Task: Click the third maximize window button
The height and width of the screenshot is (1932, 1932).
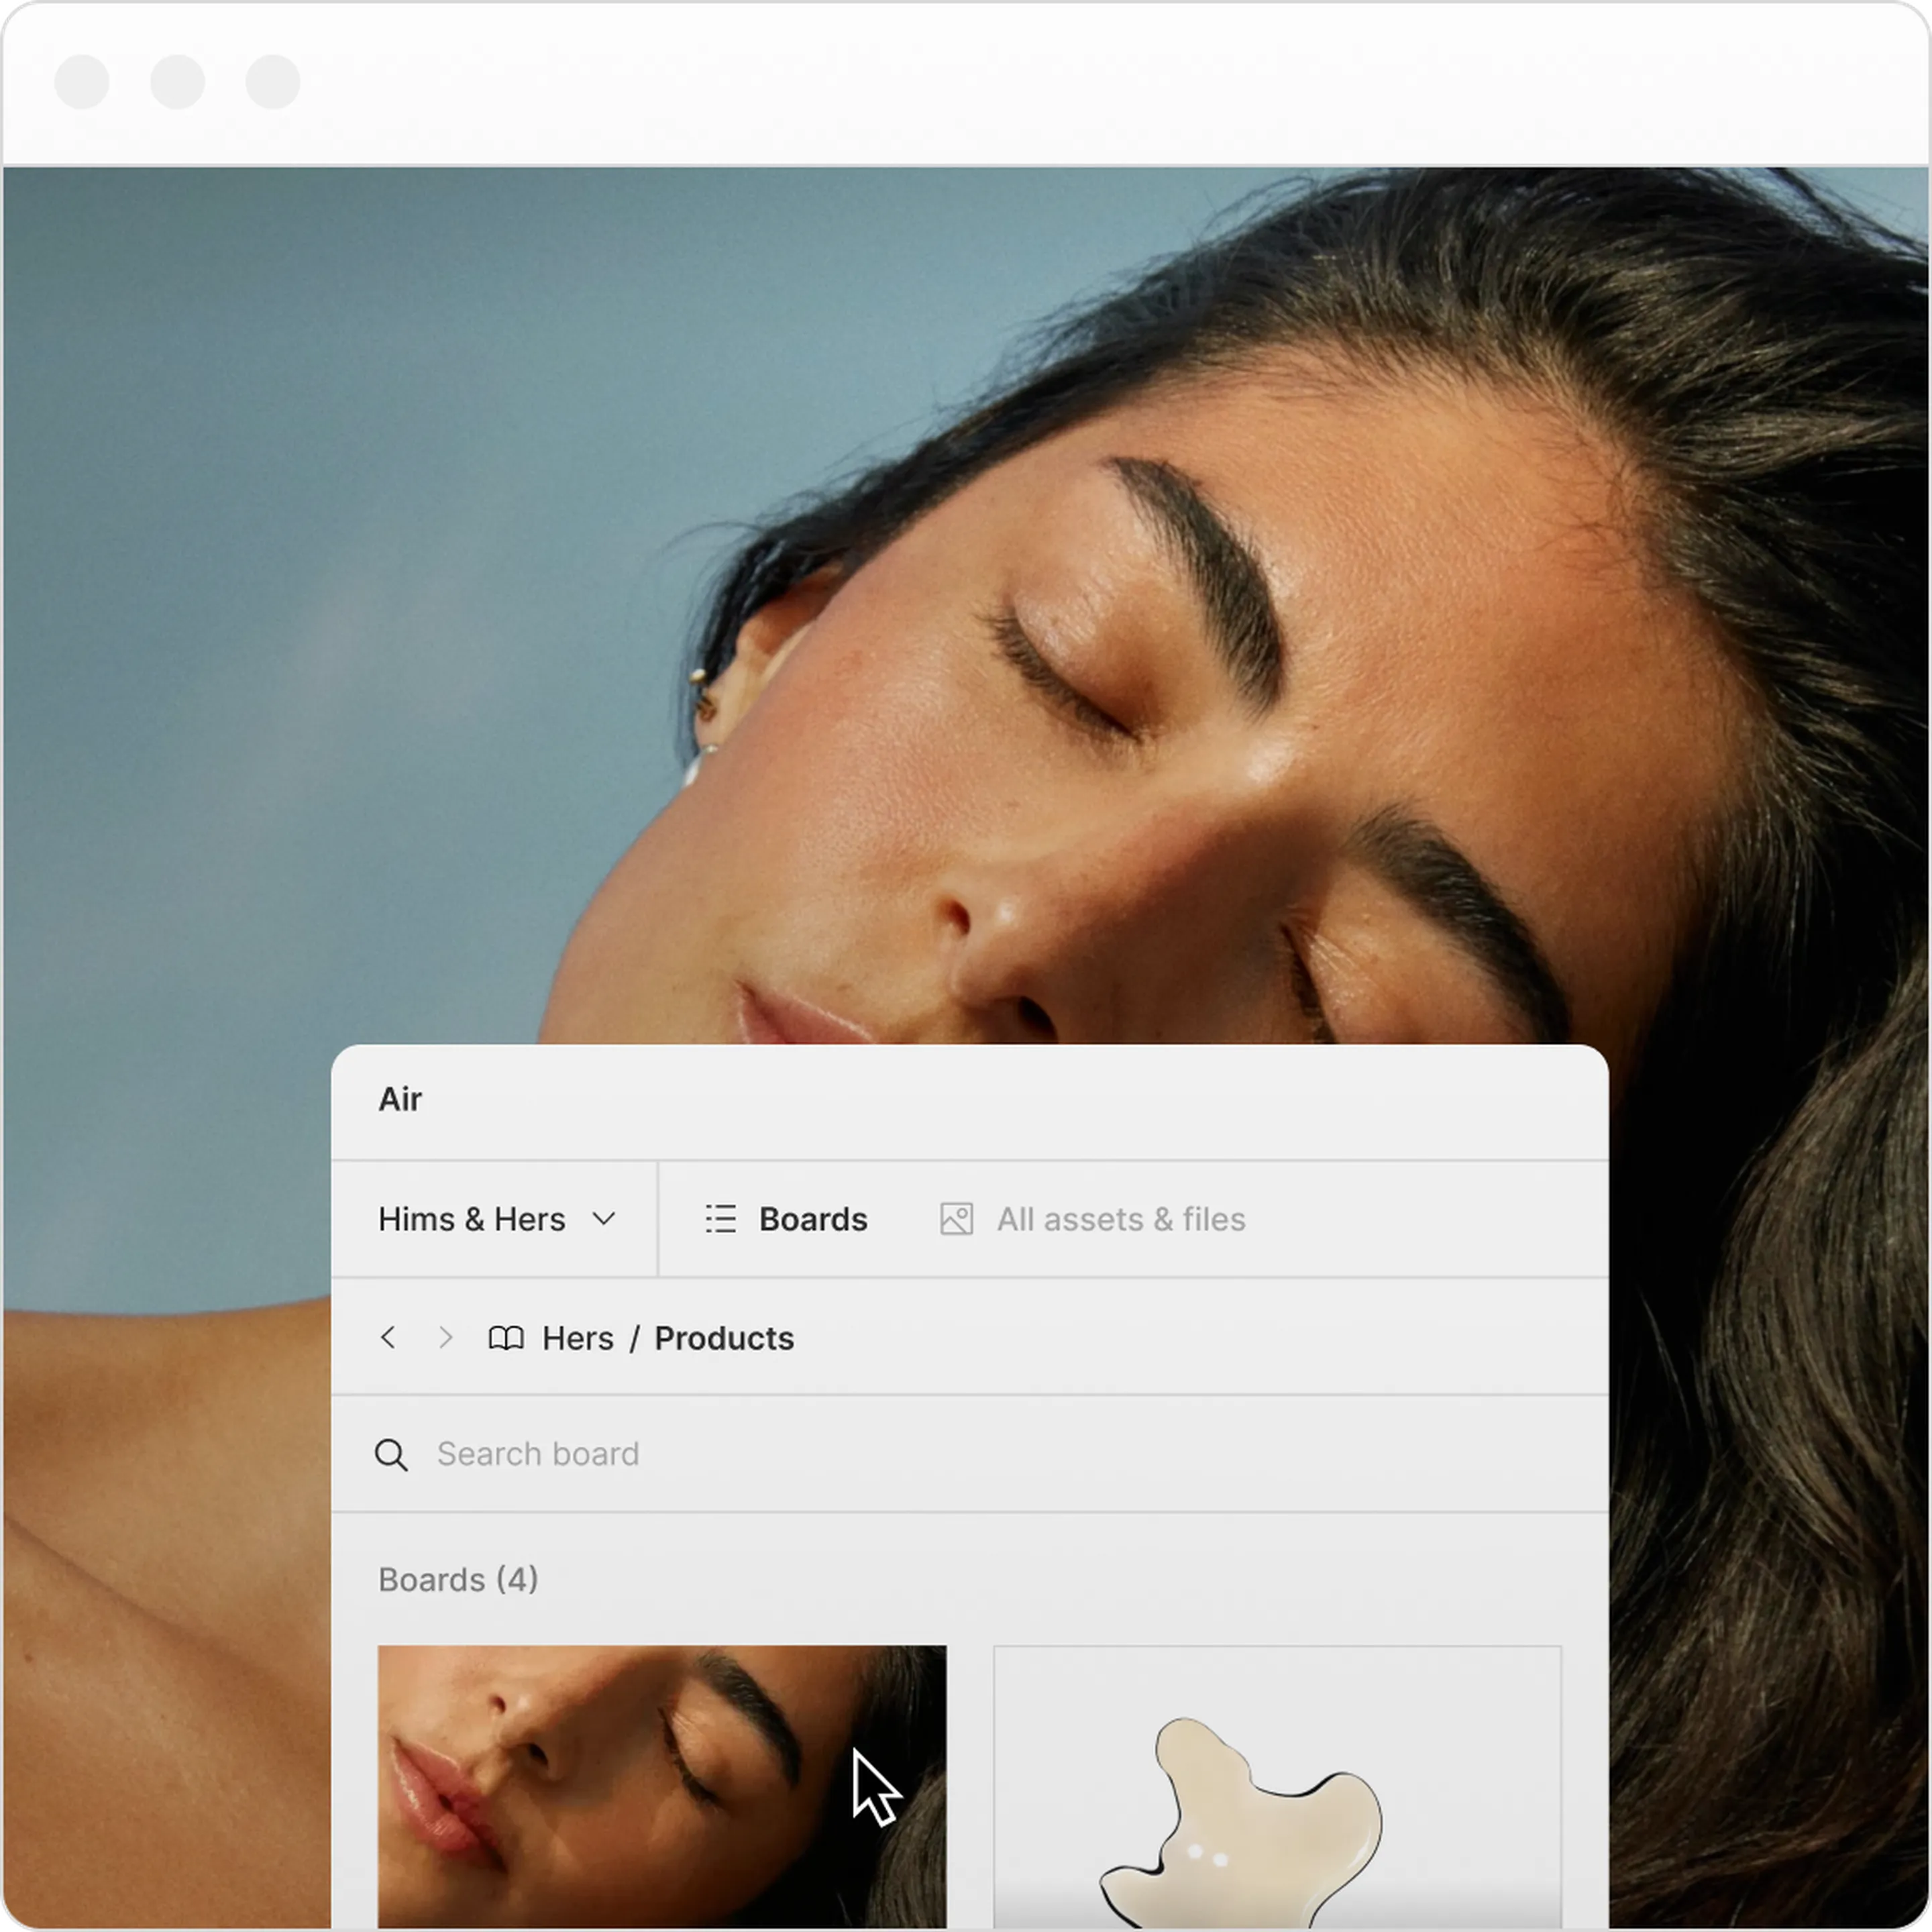Action: coord(273,81)
